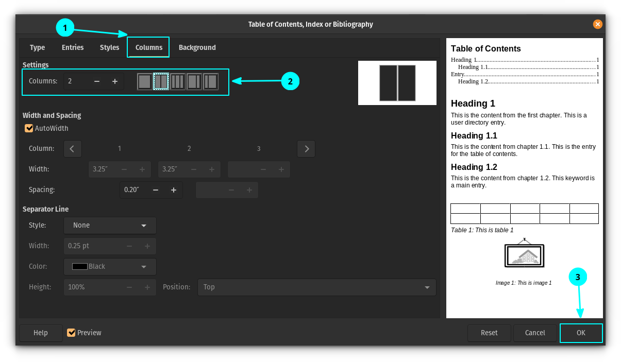
Task: Click the next column right arrow
Action: click(306, 149)
